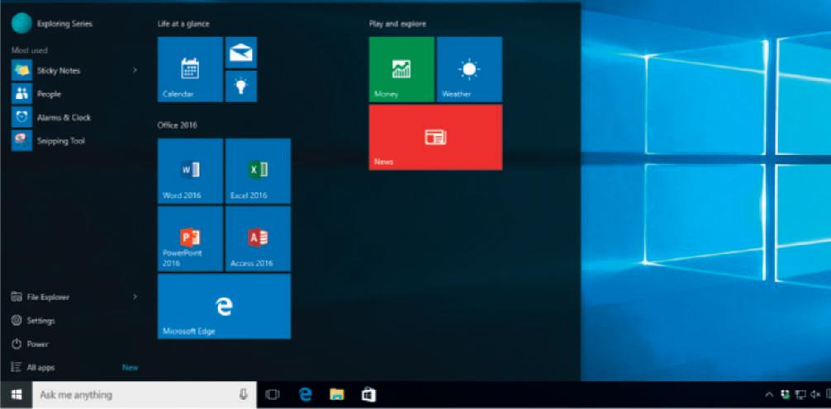Open the Calendar tile
The image size is (831, 409).
pyautogui.click(x=190, y=69)
